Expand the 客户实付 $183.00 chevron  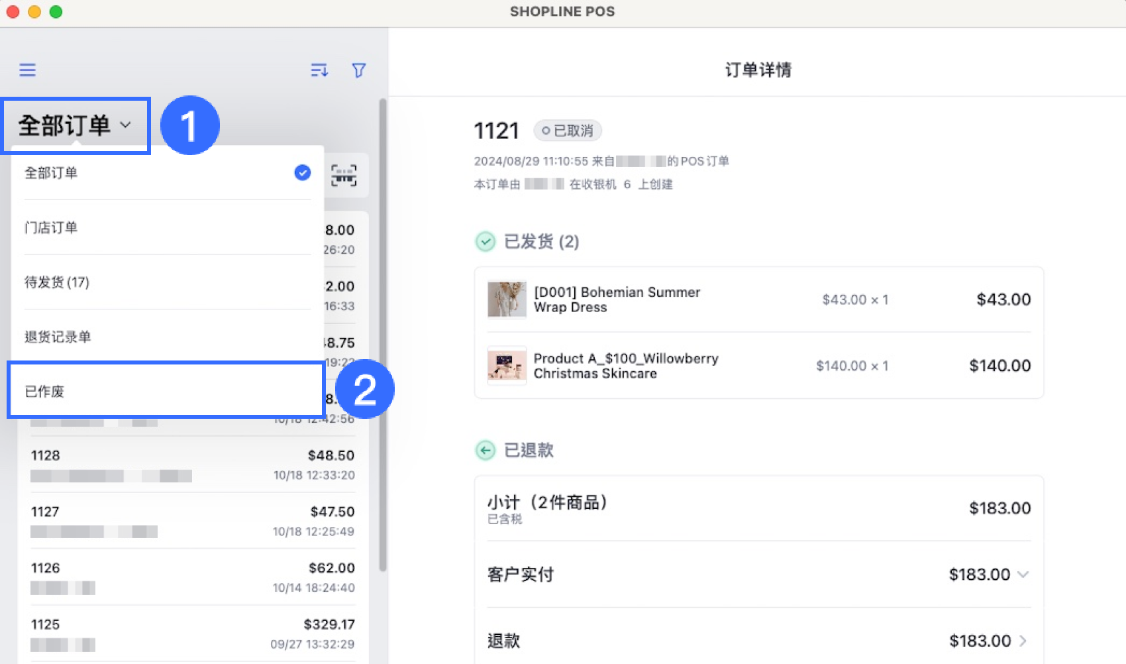[1023, 574]
